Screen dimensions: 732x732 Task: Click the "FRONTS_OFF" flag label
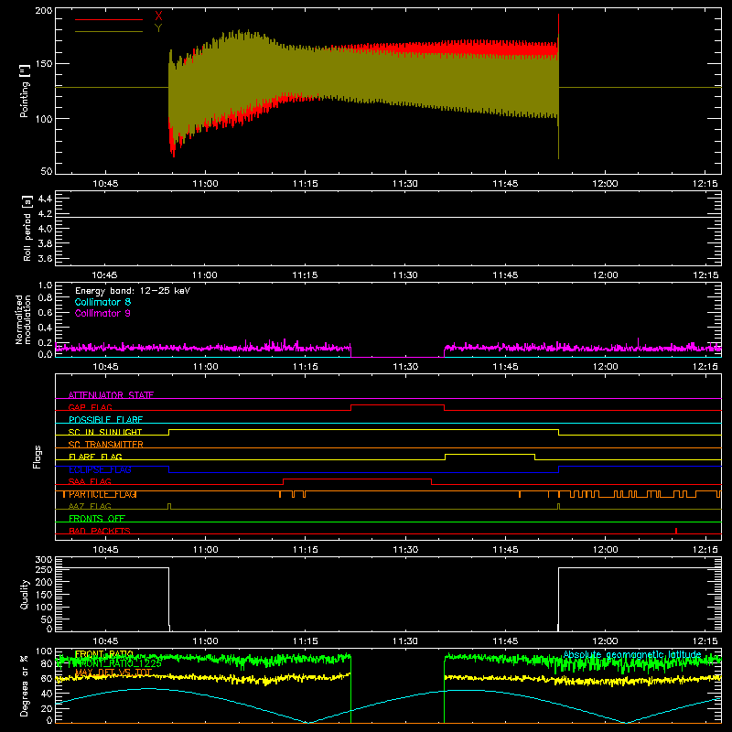pos(97,519)
